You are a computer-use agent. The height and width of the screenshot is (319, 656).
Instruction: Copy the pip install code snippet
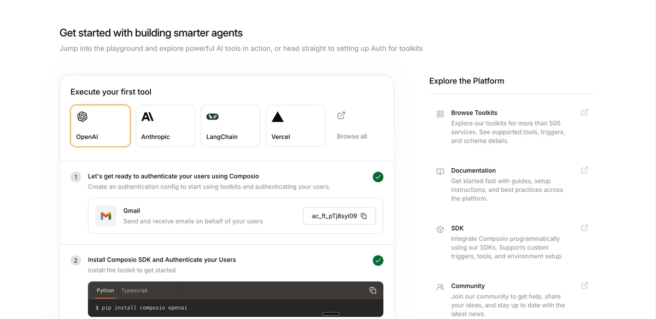pos(373,290)
